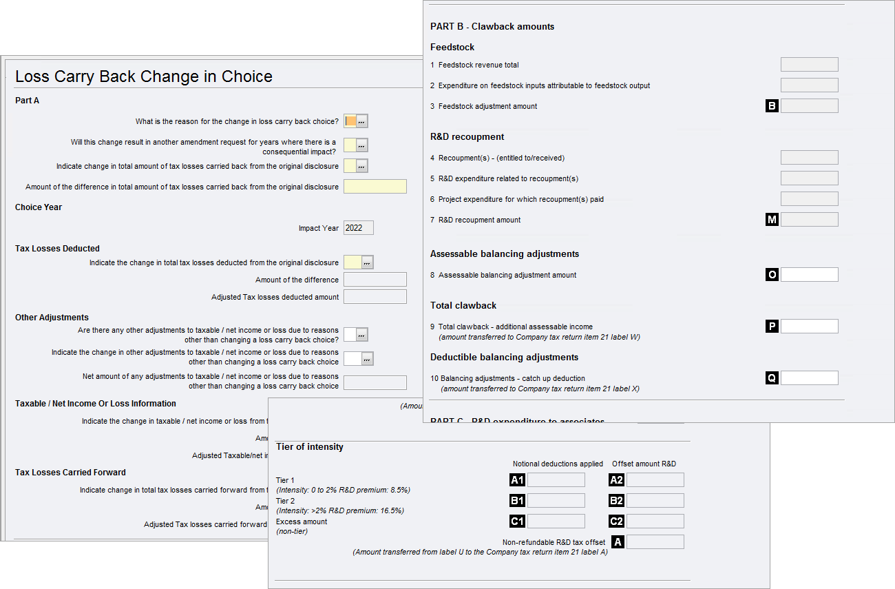Click the C2 label badge in Excess amount row
The width and height of the screenshot is (895, 589).
616,521
